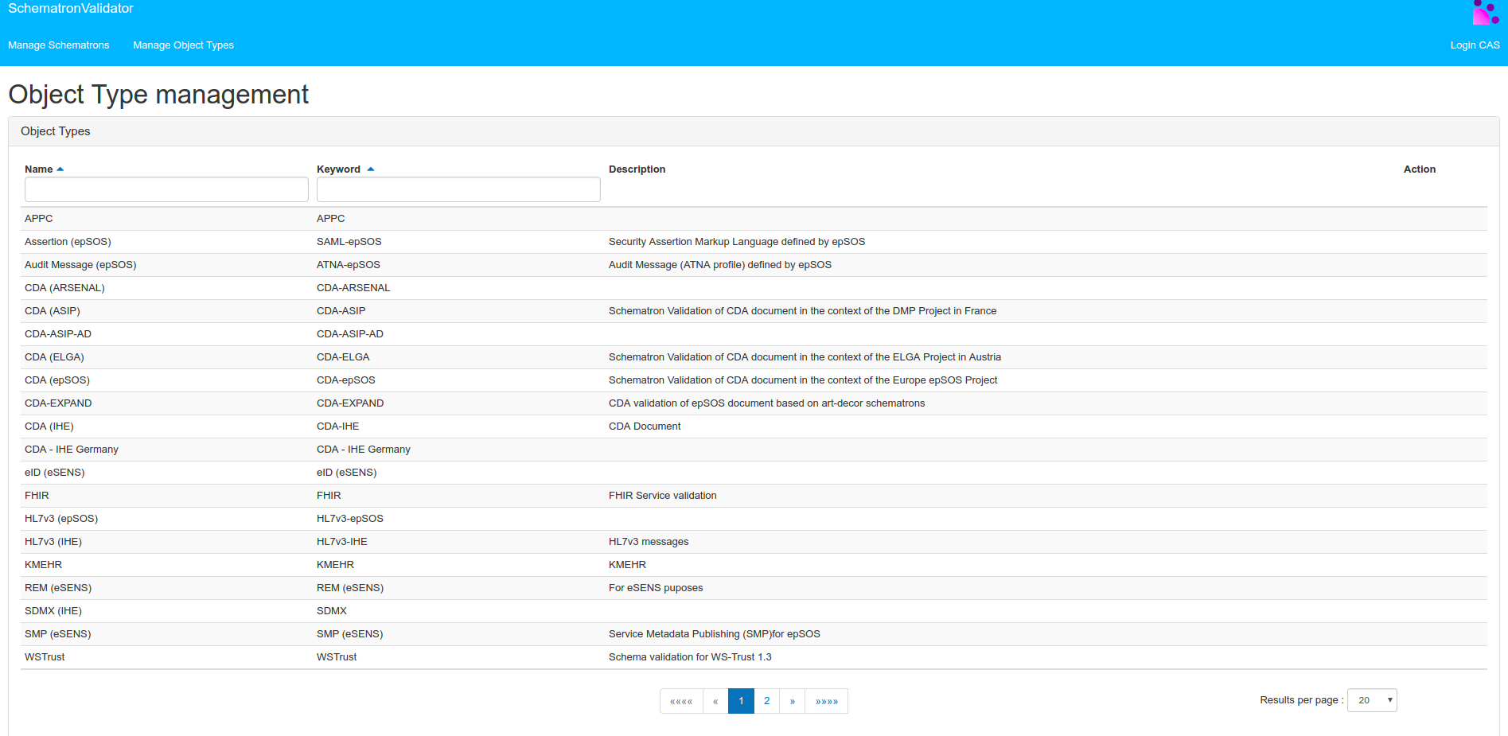Go to previous page of results
1508x736 pixels.
715,701
